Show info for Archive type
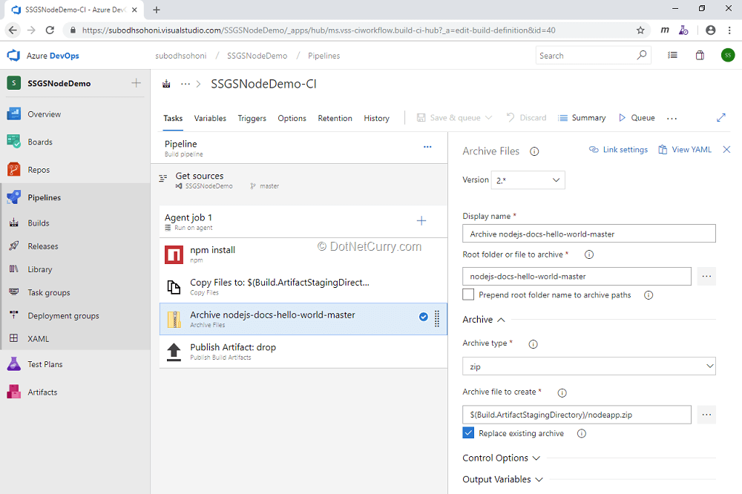This screenshot has width=742, height=494. pos(533,344)
